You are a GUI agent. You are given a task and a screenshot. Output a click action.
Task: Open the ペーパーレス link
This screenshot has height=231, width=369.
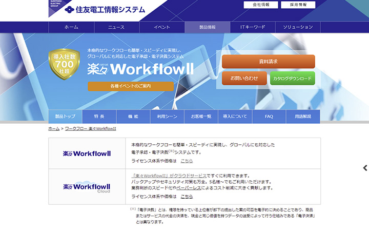[189, 188]
